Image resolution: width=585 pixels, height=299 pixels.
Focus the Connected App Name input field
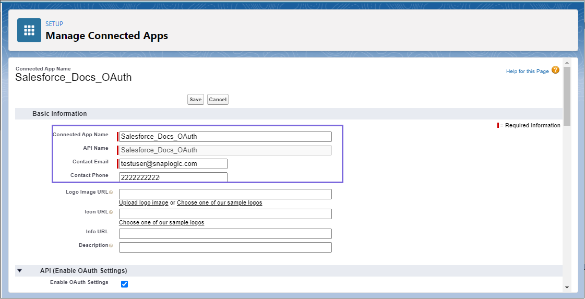(x=225, y=137)
